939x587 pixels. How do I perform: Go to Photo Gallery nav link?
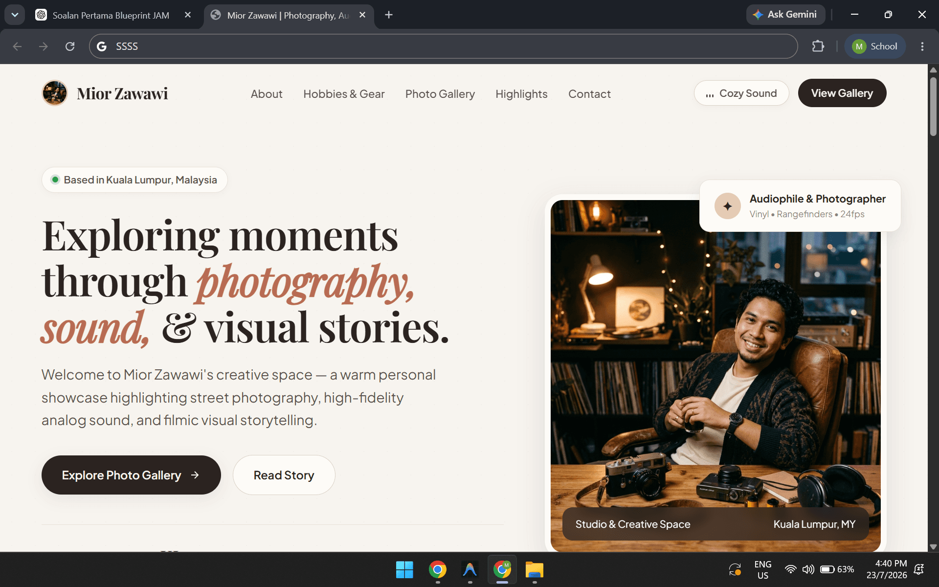(440, 94)
